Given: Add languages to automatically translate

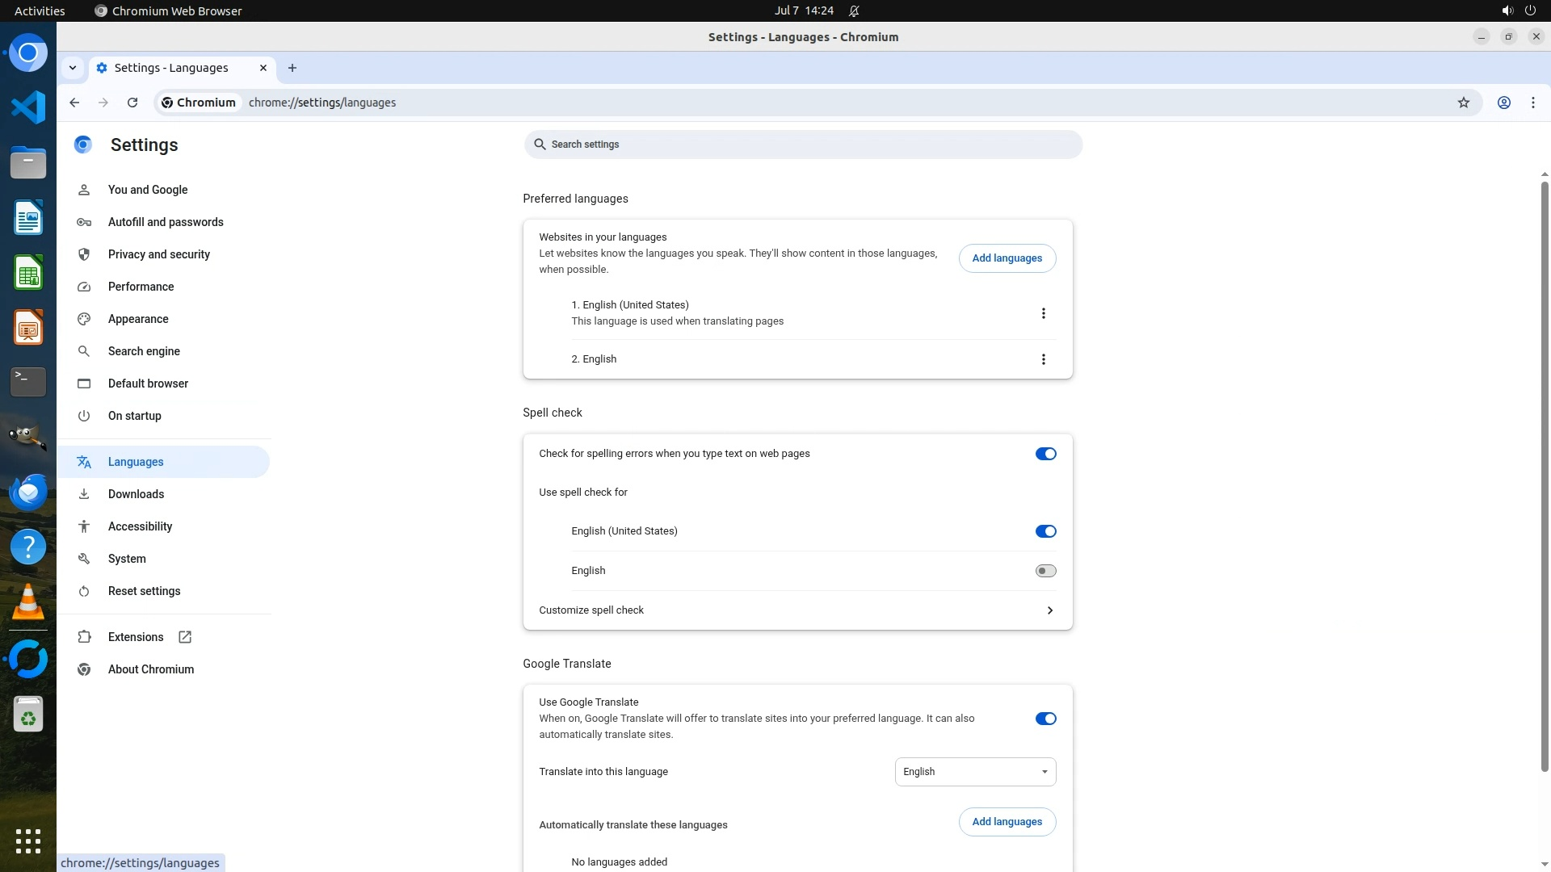Looking at the screenshot, I should (x=1007, y=822).
